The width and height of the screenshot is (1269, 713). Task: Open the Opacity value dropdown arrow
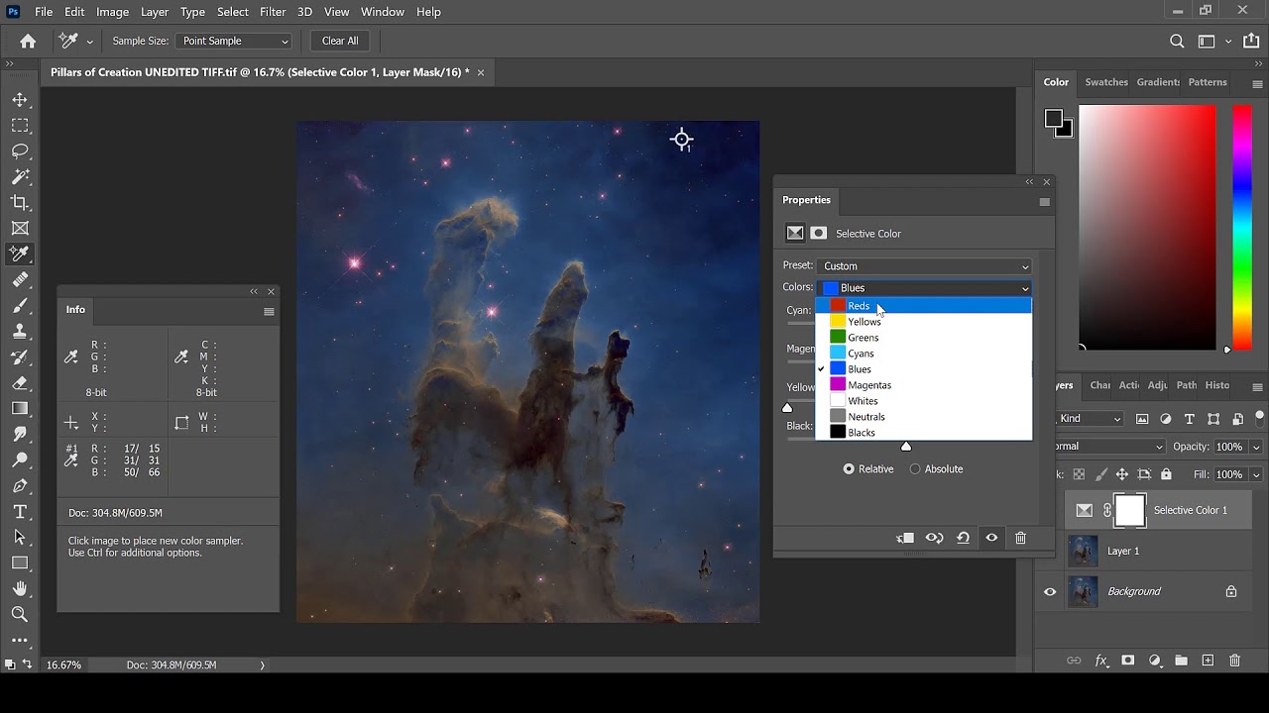pos(1256,447)
